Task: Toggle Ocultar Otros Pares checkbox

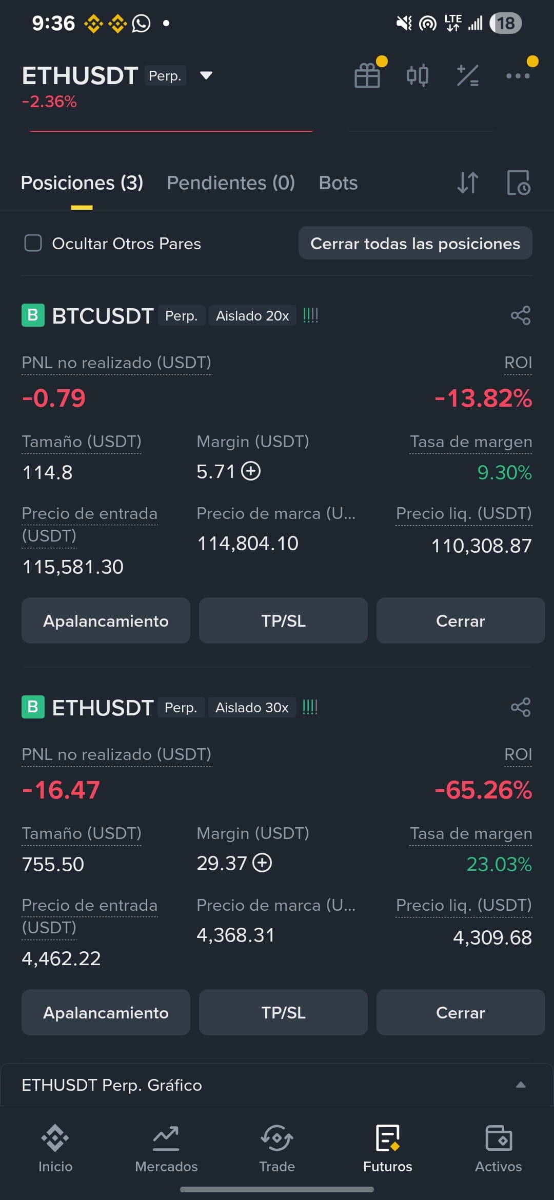Action: tap(33, 243)
